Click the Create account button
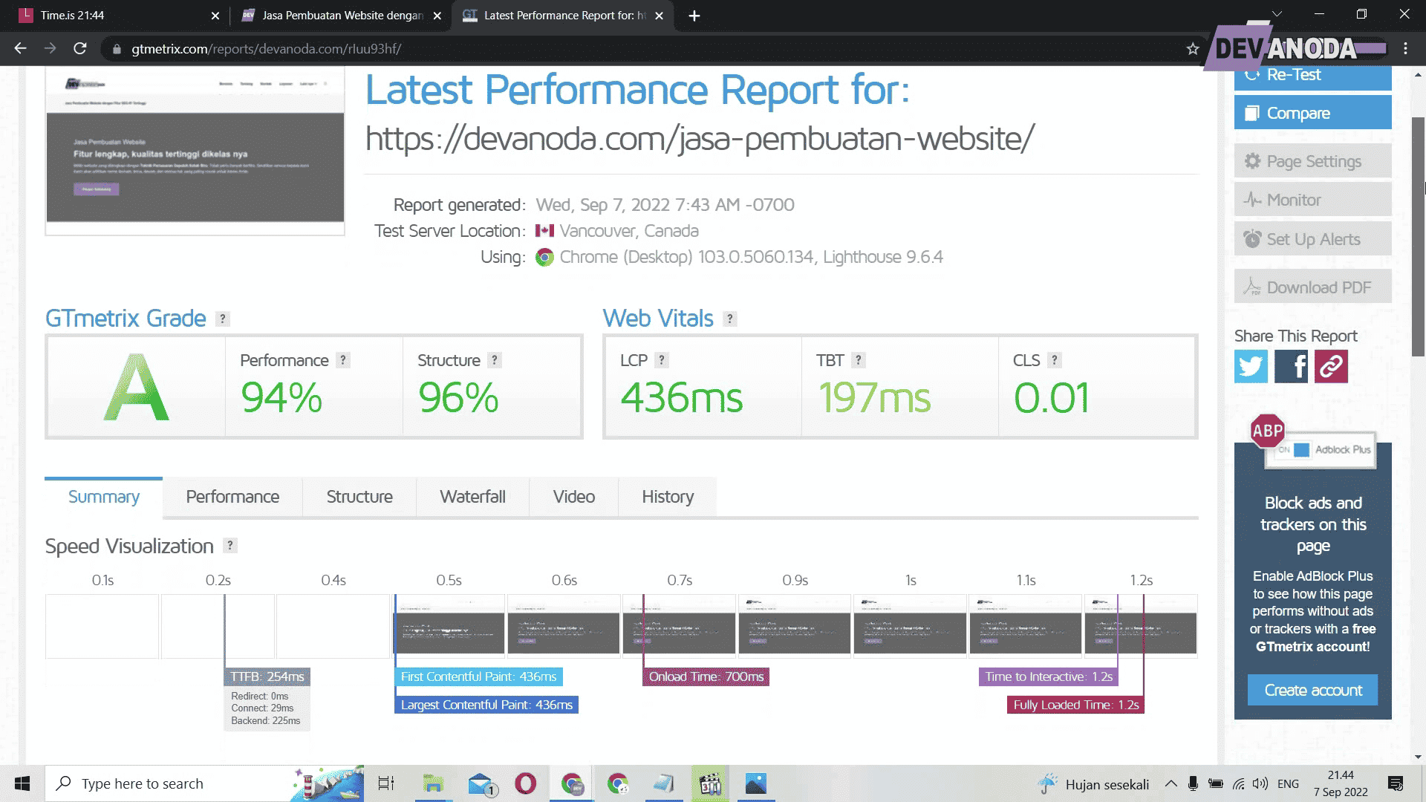Image resolution: width=1426 pixels, height=802 pixels. pos(1312,691)
